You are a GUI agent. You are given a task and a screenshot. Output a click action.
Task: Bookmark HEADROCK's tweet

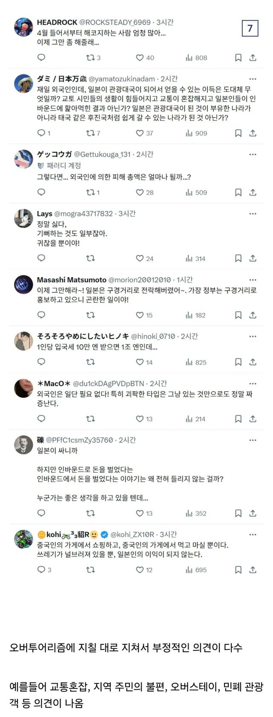pos(238,58)
